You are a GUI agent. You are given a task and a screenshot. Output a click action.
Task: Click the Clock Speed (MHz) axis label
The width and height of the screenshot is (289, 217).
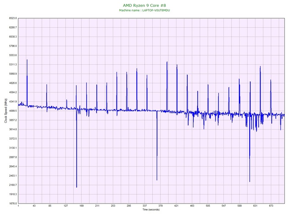point(6,111)
